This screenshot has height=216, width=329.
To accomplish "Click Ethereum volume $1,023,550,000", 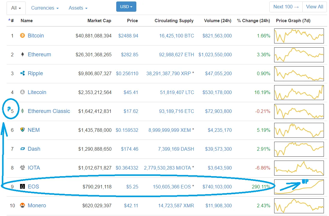I will pos(215,55).
